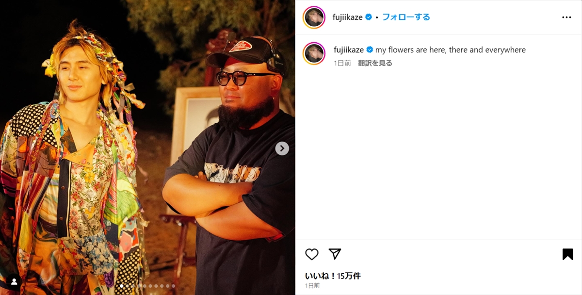Show tagged people icon on photo
This screenshot has width=582, height=295.
click(14, 281)
